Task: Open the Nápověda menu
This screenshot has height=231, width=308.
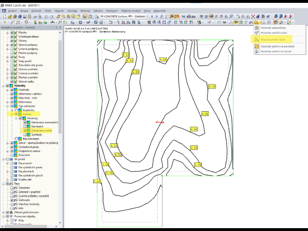Action: (x=160, y=11)
